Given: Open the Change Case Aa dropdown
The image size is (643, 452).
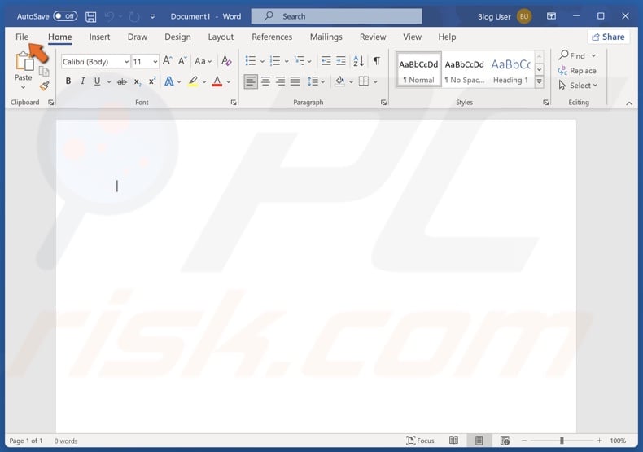Looking at the screenshot, I should click(x=203, y=61).
